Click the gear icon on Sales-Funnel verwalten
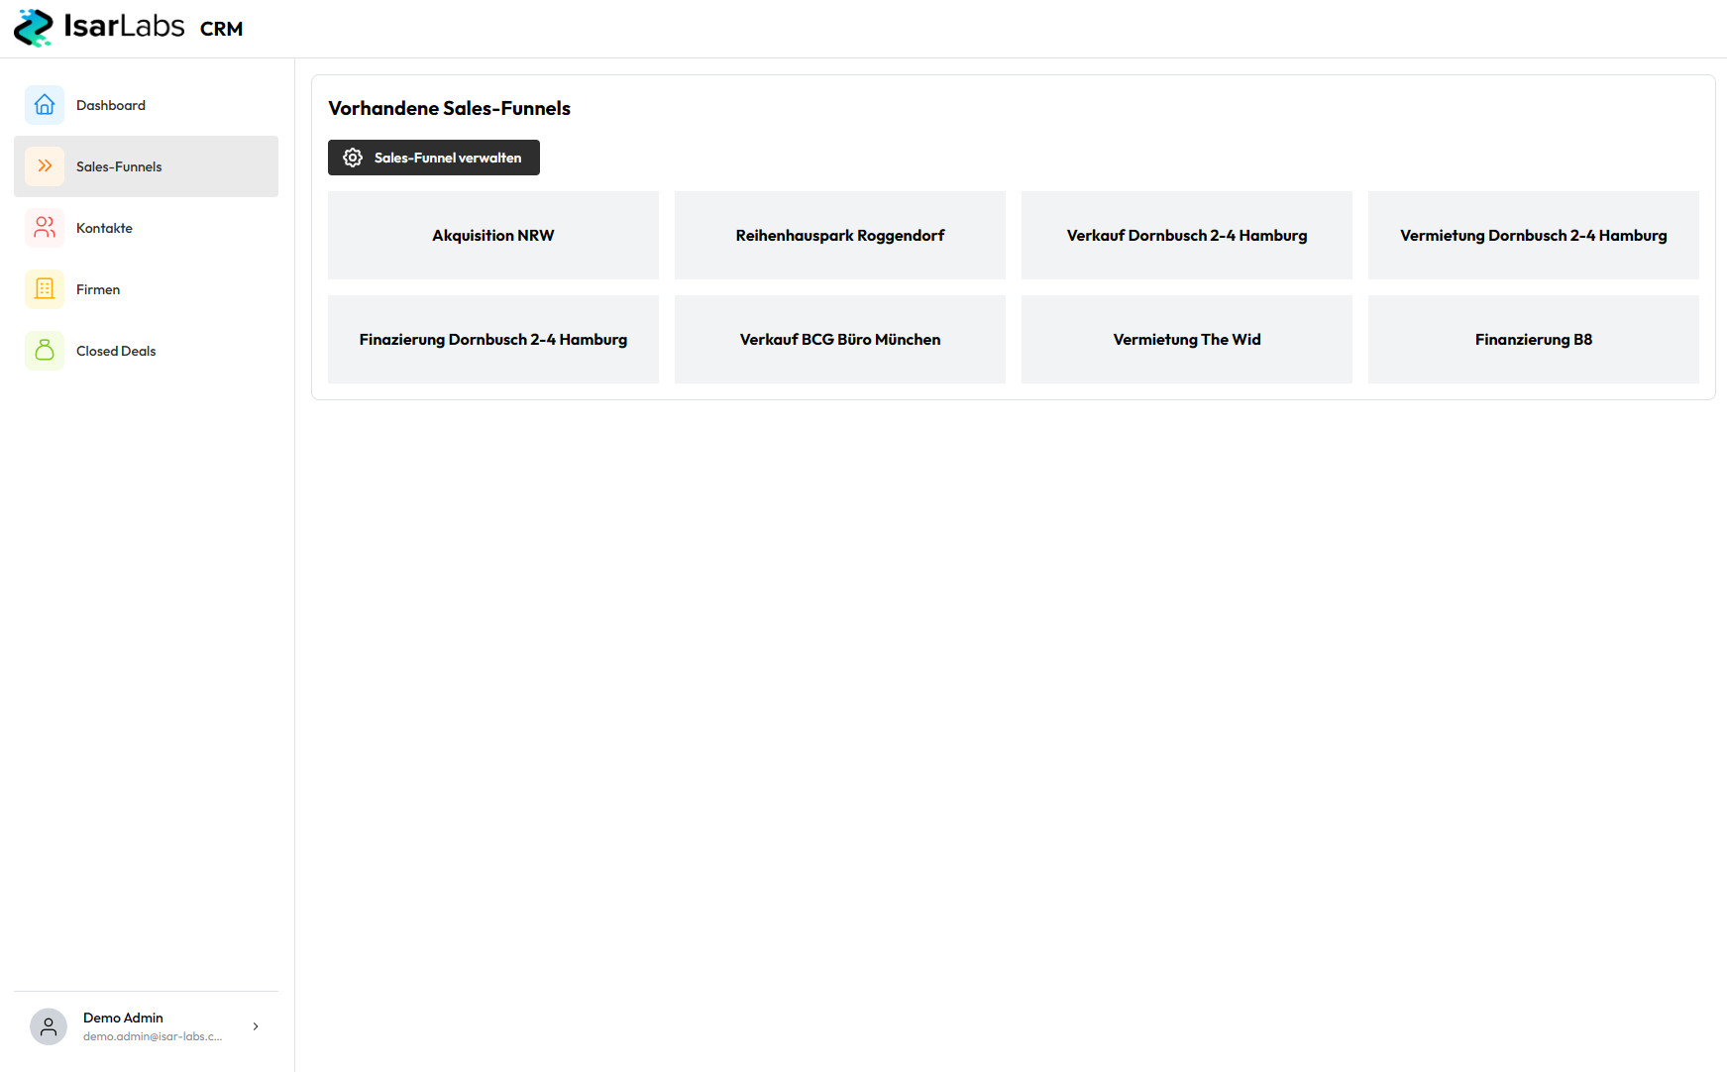The image size is (1727, 1072). click(353, 157)
